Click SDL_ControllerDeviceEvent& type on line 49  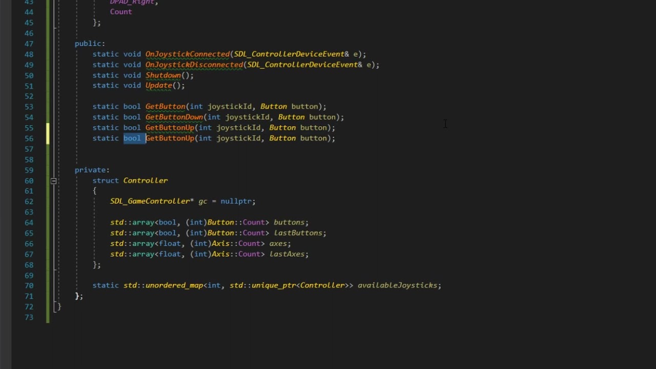[305, 65]
